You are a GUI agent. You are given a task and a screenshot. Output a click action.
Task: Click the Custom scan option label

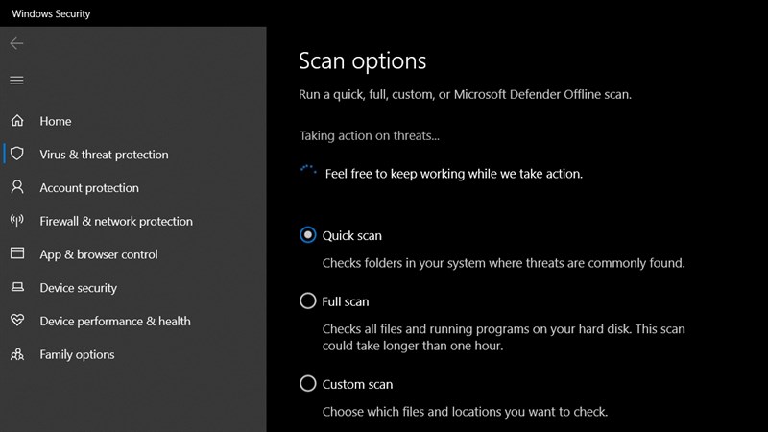point(357,384)
